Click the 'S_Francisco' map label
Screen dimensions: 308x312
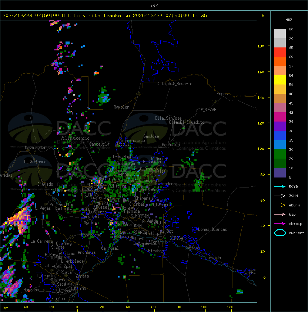coord(133,140)
